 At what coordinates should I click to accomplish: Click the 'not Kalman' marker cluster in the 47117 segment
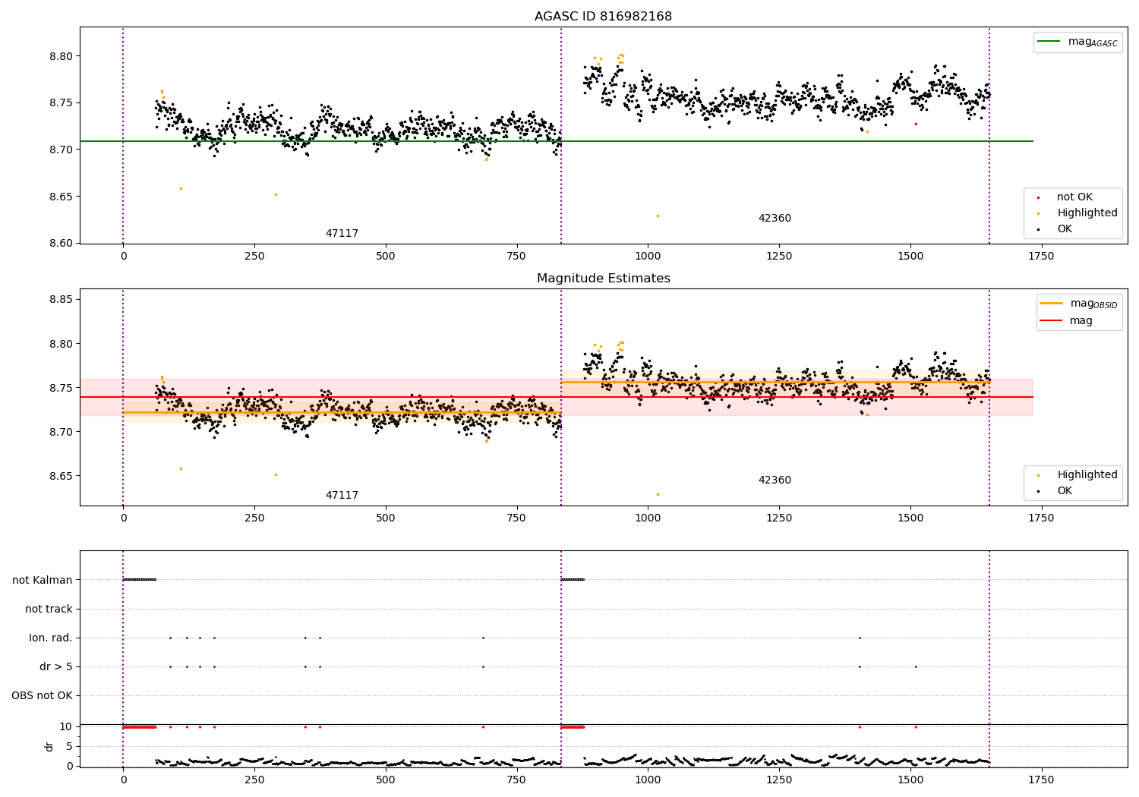pyautogui.click(x=140, y=579)
